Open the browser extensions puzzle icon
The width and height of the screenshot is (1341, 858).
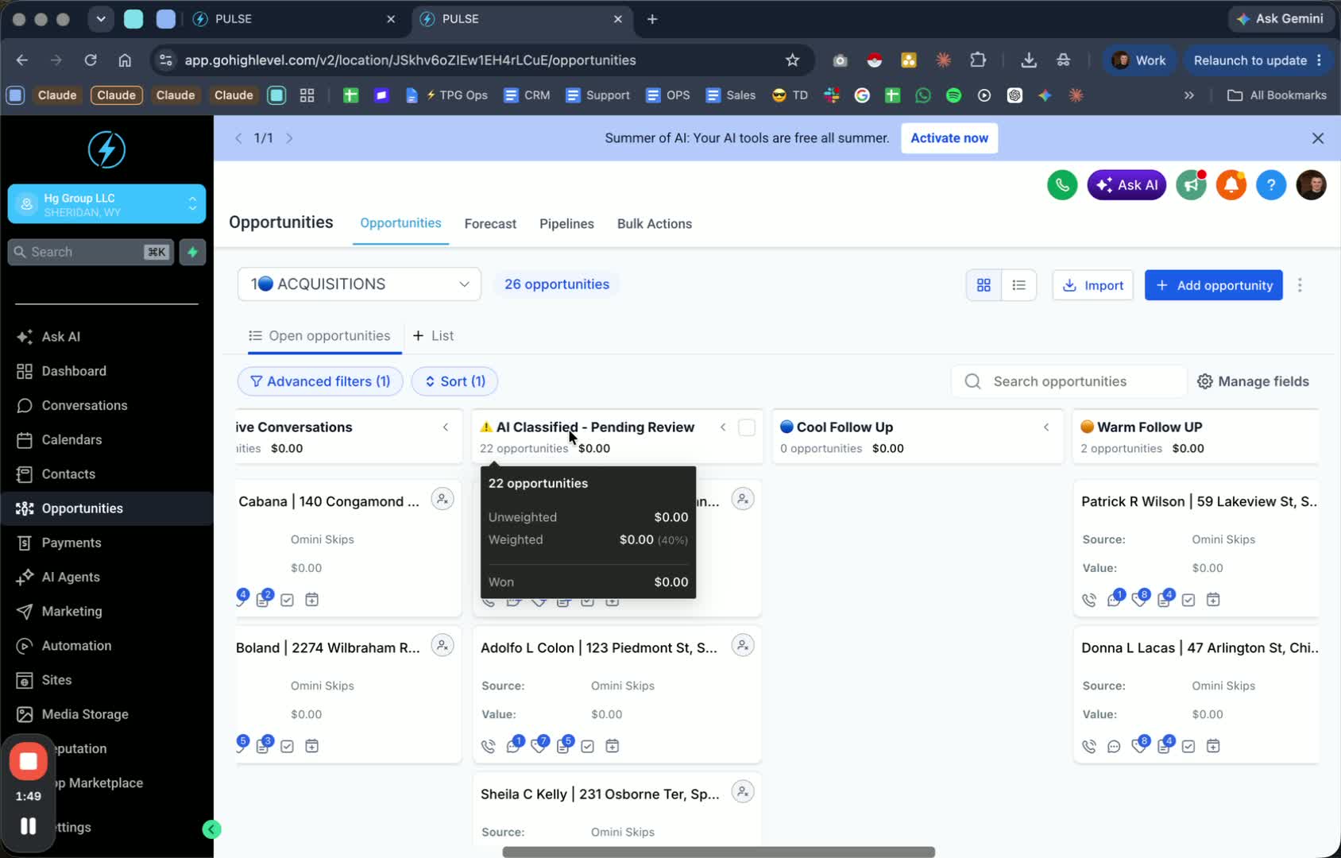point(978,60)
